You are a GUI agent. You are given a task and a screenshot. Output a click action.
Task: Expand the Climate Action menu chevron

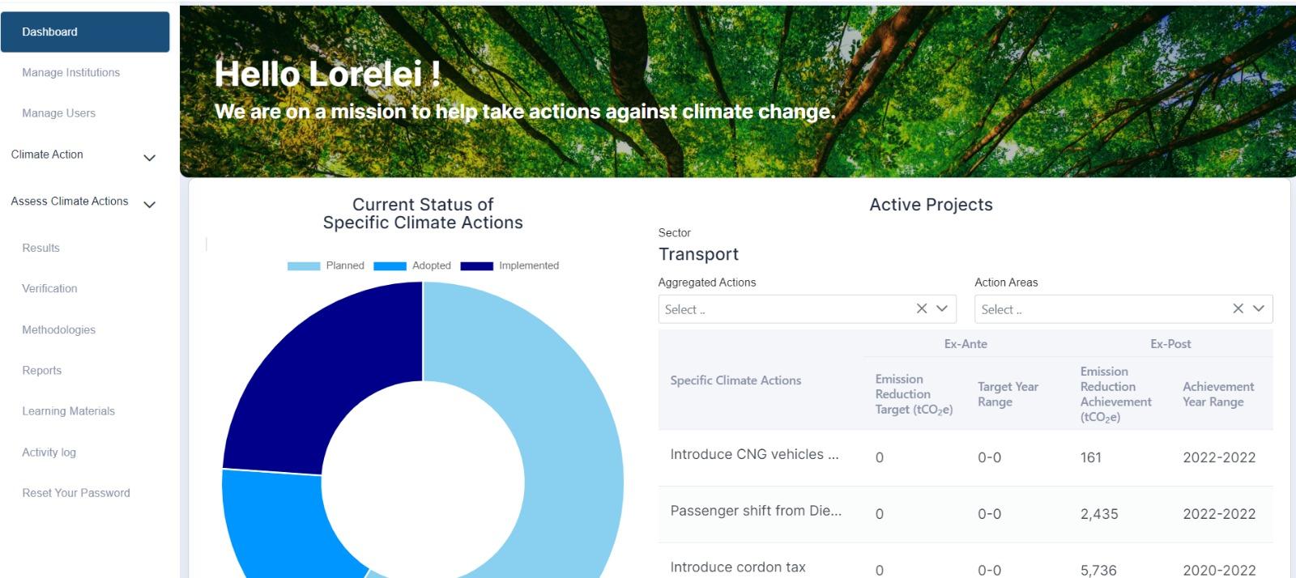click(x=149, y=158)
